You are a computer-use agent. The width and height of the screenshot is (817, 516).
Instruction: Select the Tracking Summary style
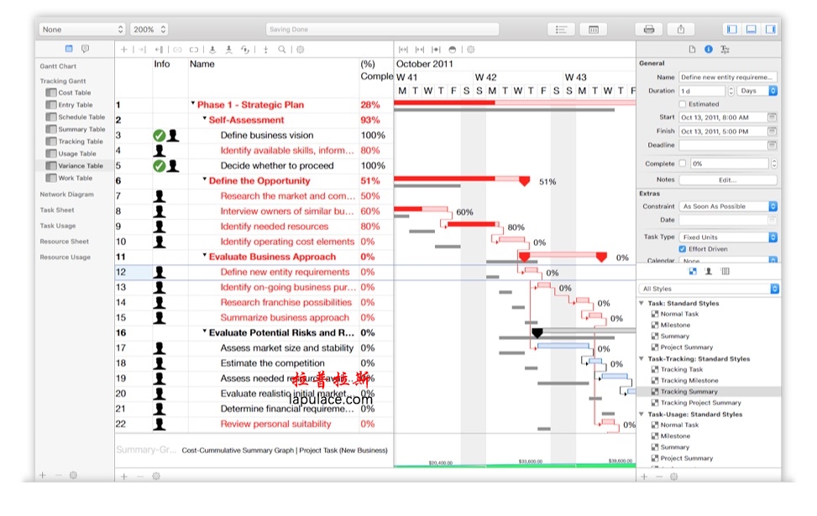click(689, 392)
